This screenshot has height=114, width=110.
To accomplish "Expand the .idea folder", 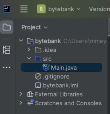I will [29, 49].
